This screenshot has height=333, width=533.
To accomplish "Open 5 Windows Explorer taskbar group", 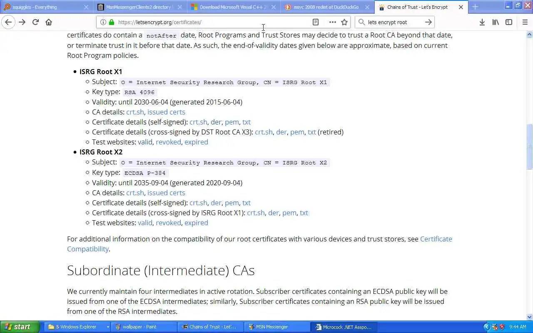I will (78, 327).
